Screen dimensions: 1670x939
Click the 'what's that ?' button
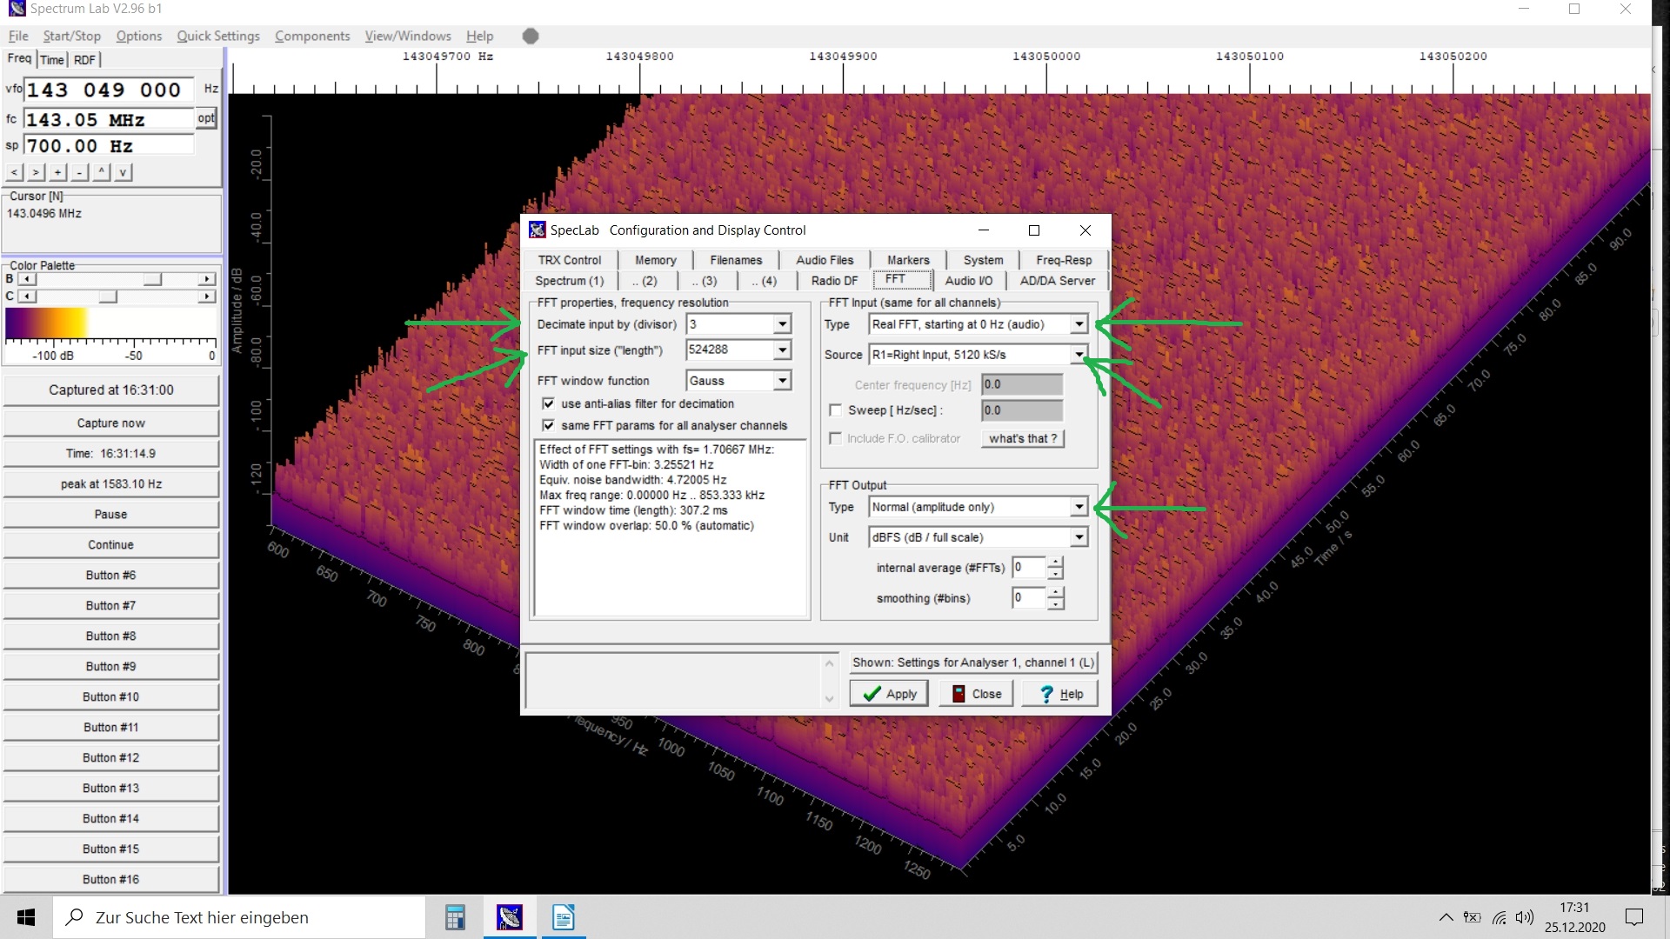(x=1023, y=438)
